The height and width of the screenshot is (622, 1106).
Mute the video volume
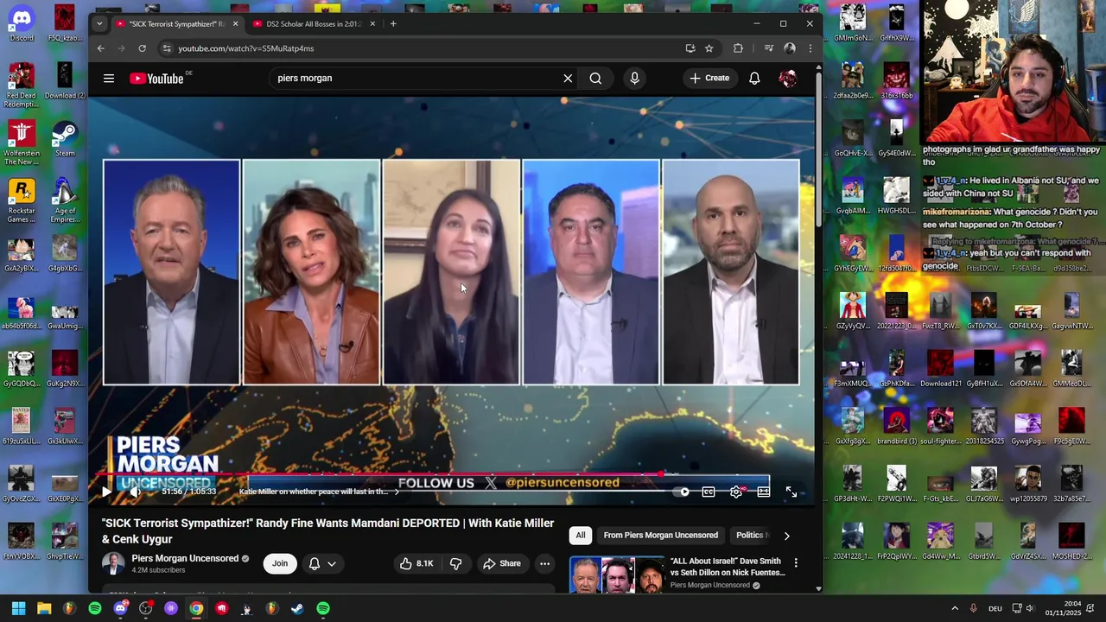point(135,492)
